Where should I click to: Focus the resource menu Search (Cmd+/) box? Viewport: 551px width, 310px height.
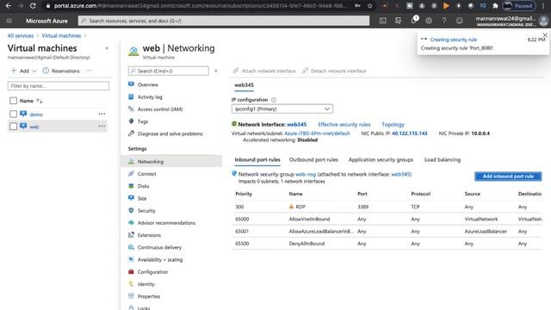[169, 71]
